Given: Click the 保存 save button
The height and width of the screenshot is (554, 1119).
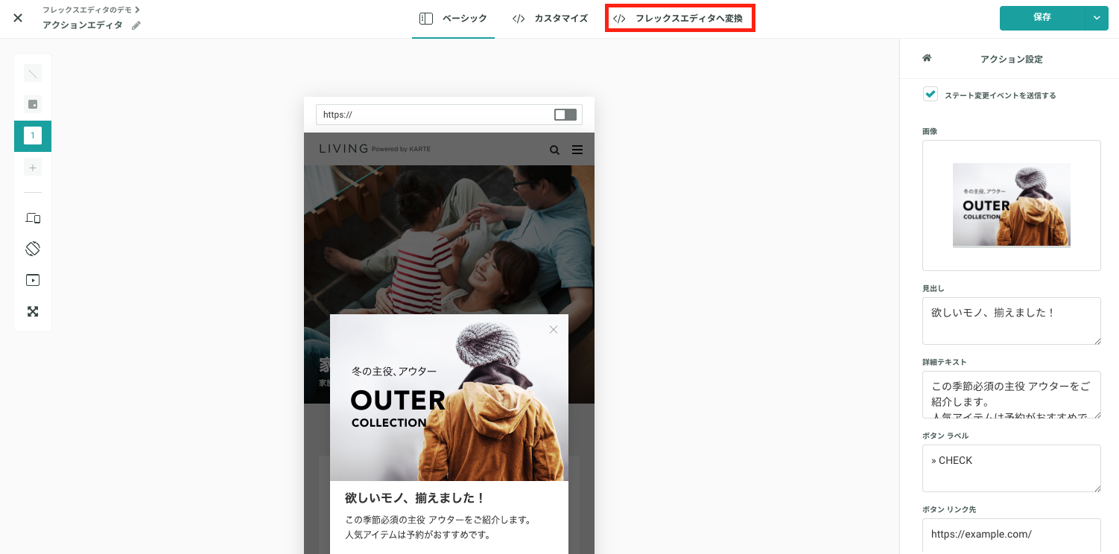Looking at the screenshot, I should coord(1042,18).
